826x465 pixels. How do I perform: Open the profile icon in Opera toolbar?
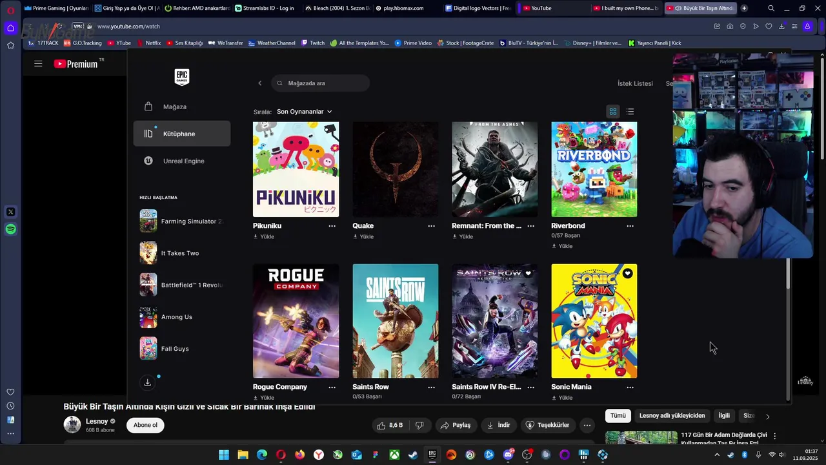tap(807, 26)
